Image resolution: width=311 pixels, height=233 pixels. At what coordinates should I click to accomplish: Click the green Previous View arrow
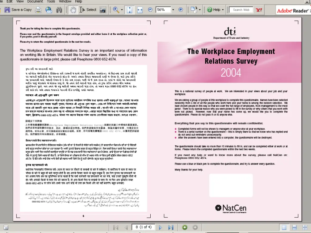pos(185,227)
